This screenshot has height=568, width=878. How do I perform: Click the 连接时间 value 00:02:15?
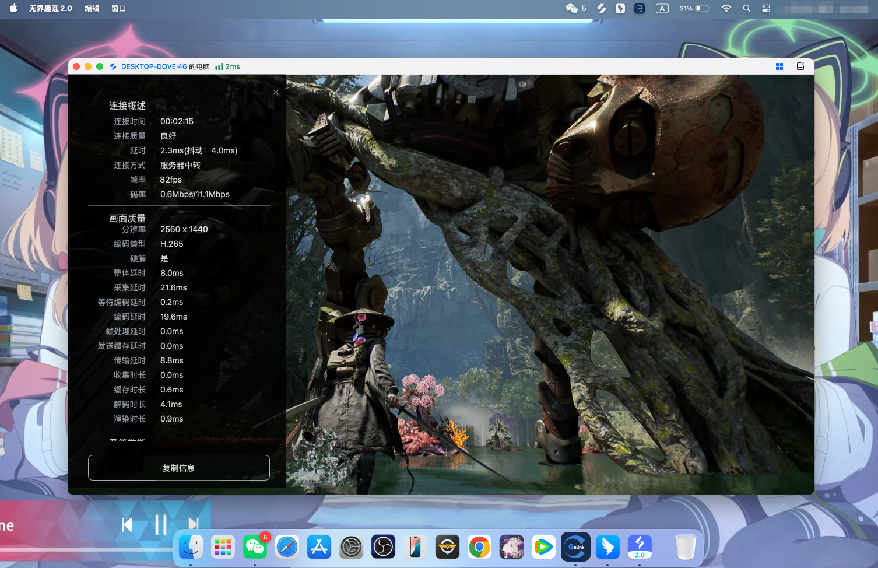(177, 121)
